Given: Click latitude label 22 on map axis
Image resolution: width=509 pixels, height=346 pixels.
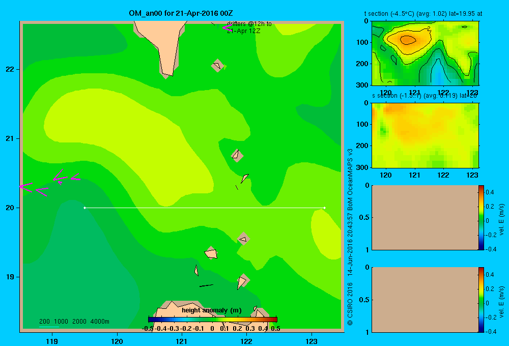Looking at the screenshot, I should tap(10, 70).
